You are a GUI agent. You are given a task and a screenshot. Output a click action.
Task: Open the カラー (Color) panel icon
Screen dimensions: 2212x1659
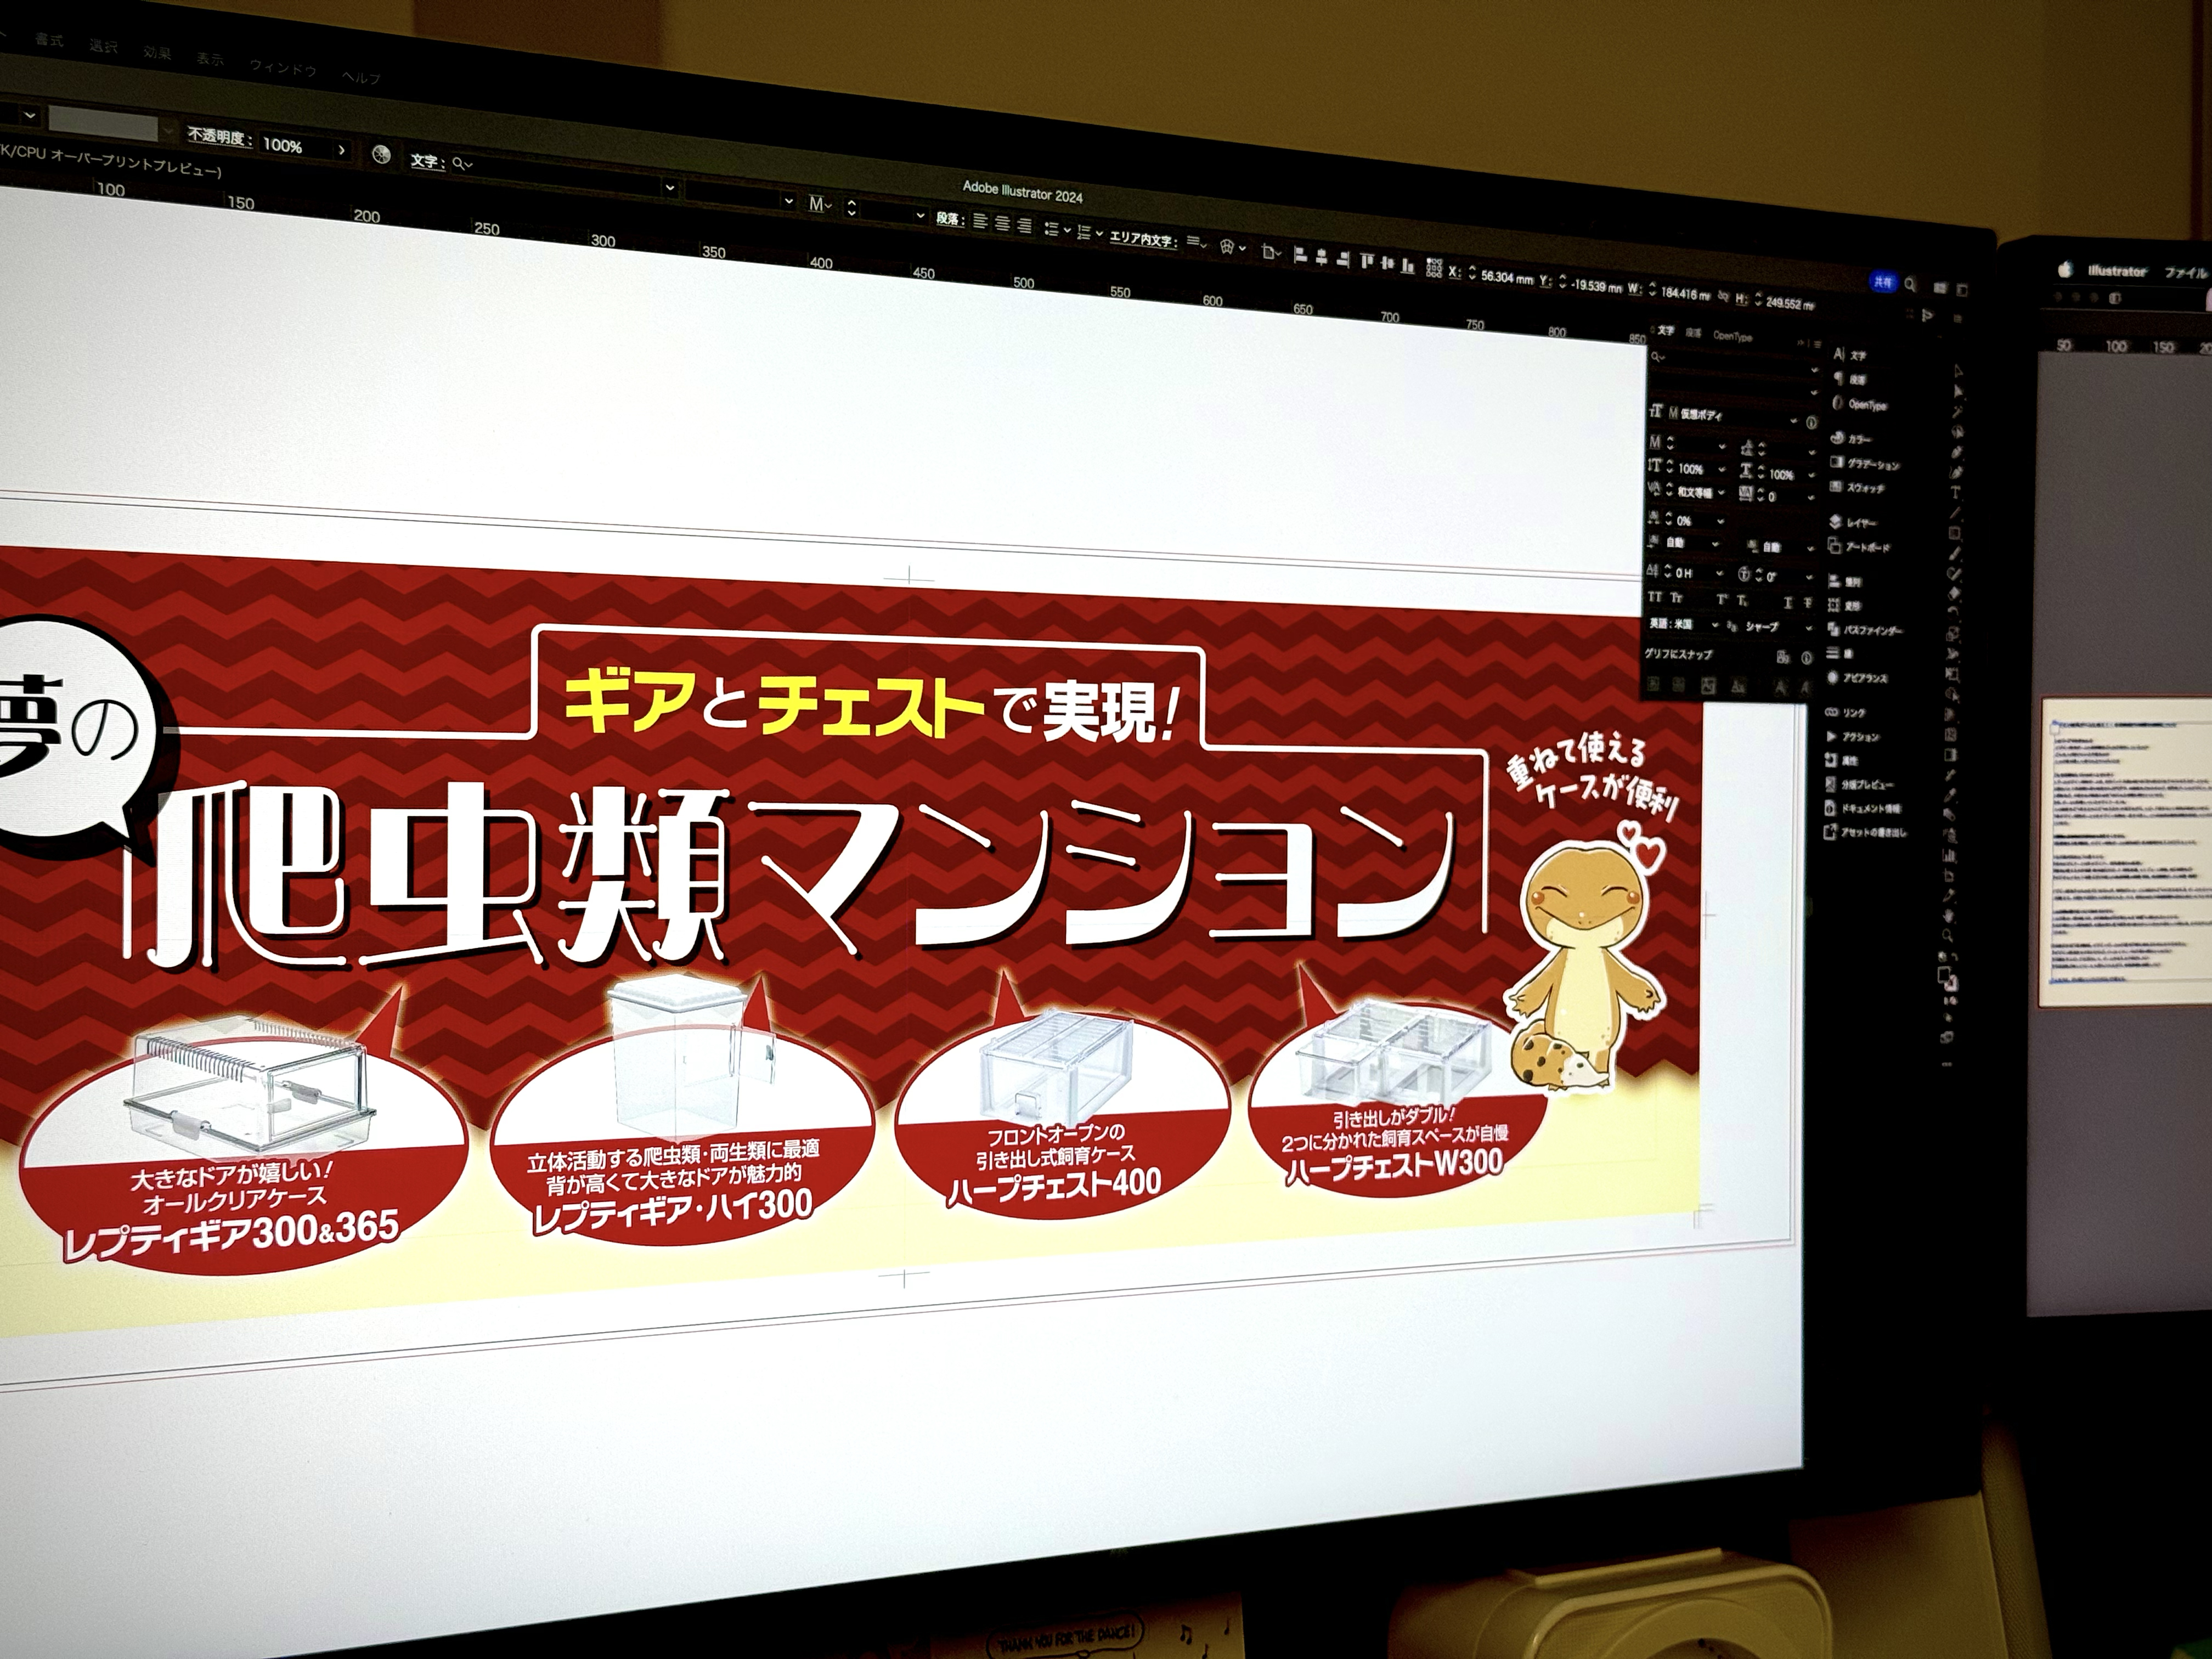point(1836,437)
